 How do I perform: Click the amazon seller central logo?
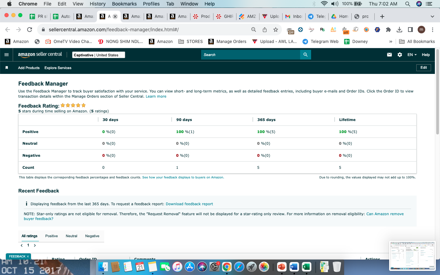pyautogui.click(x=40, y=54)
